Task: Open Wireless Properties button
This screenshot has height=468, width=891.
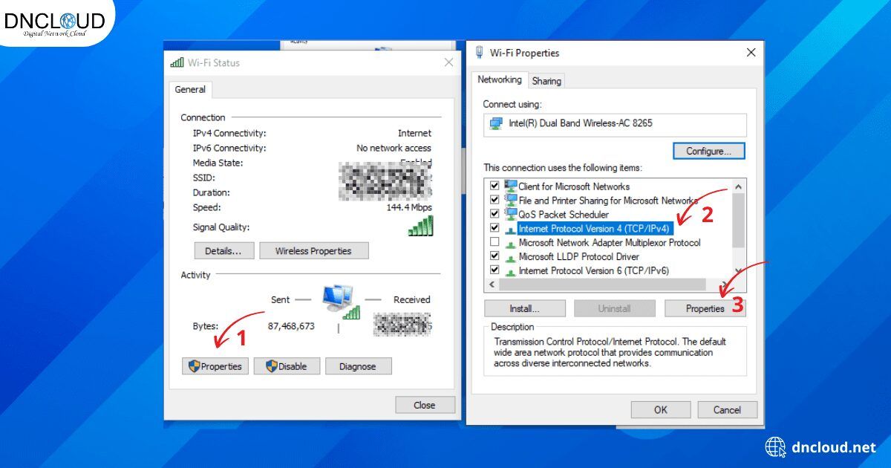Action: [x=313, y=251]
